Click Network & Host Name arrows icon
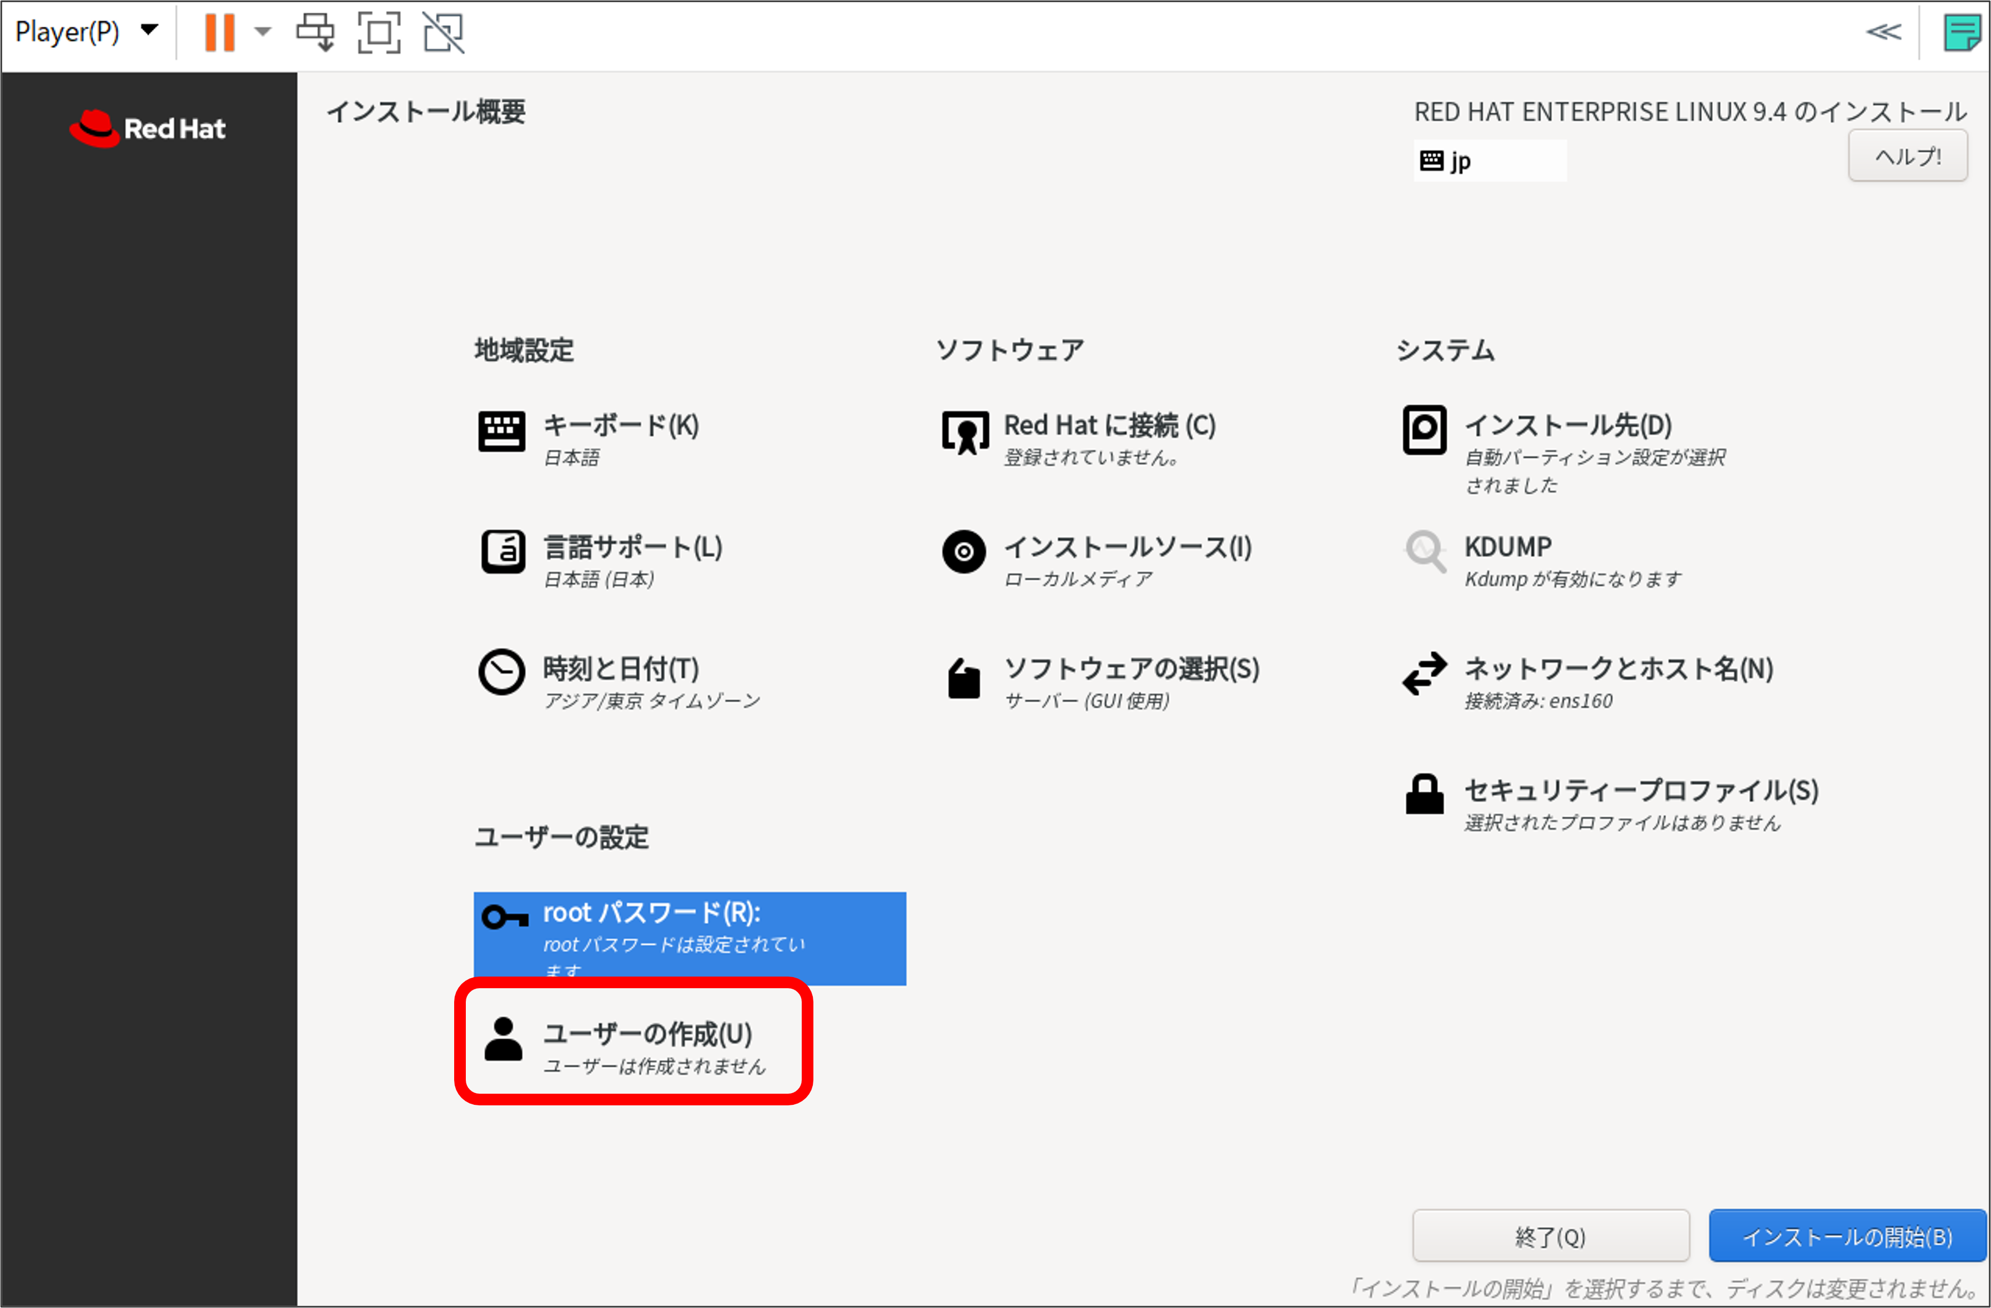Viewport: 1991px width, 1308px height. point(1424,673)
